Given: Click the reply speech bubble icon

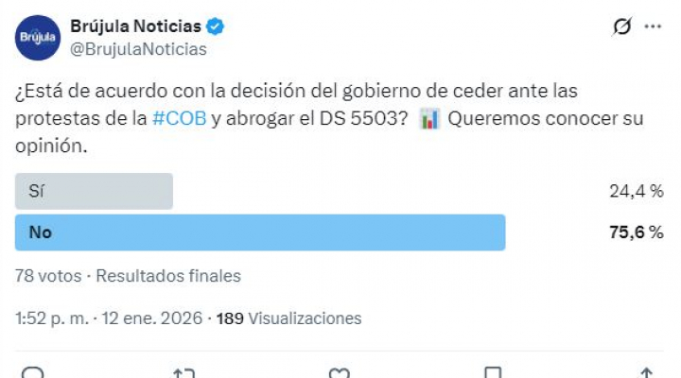Looking at the screenshot, I should [32, 372].
